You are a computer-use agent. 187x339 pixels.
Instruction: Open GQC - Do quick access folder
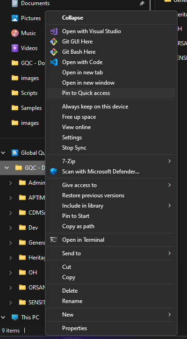tap(23, 63)
